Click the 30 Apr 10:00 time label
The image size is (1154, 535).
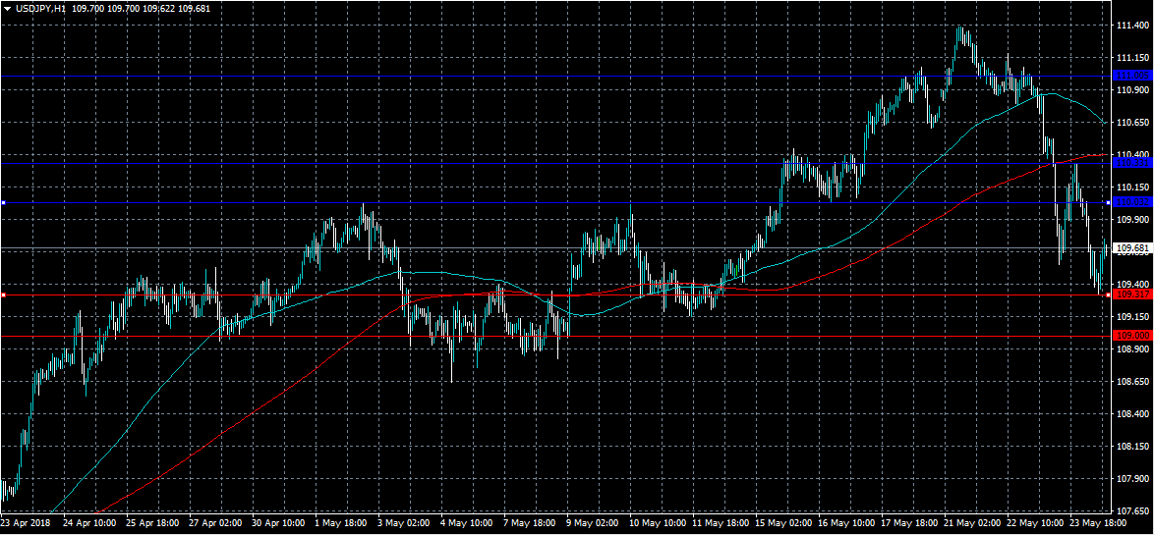[x=280, y=523]
